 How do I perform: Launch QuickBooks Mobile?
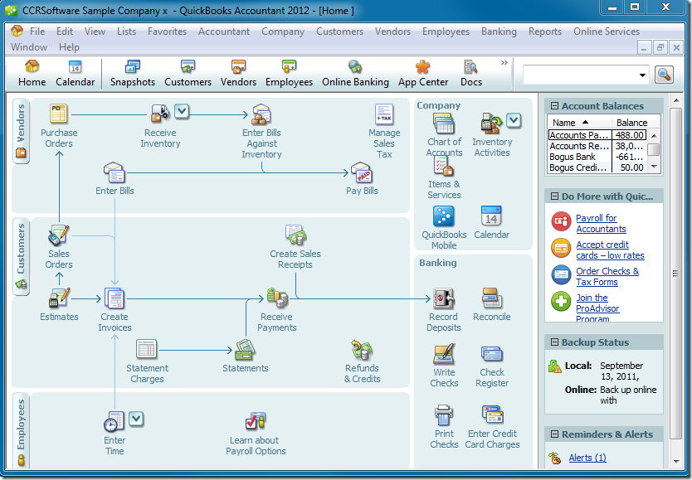tap(444, 216)
